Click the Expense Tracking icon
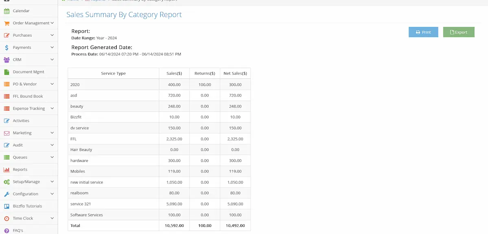The height and width of the screenshot is (234, 488). pyautogui.click(x=7, y=109)
